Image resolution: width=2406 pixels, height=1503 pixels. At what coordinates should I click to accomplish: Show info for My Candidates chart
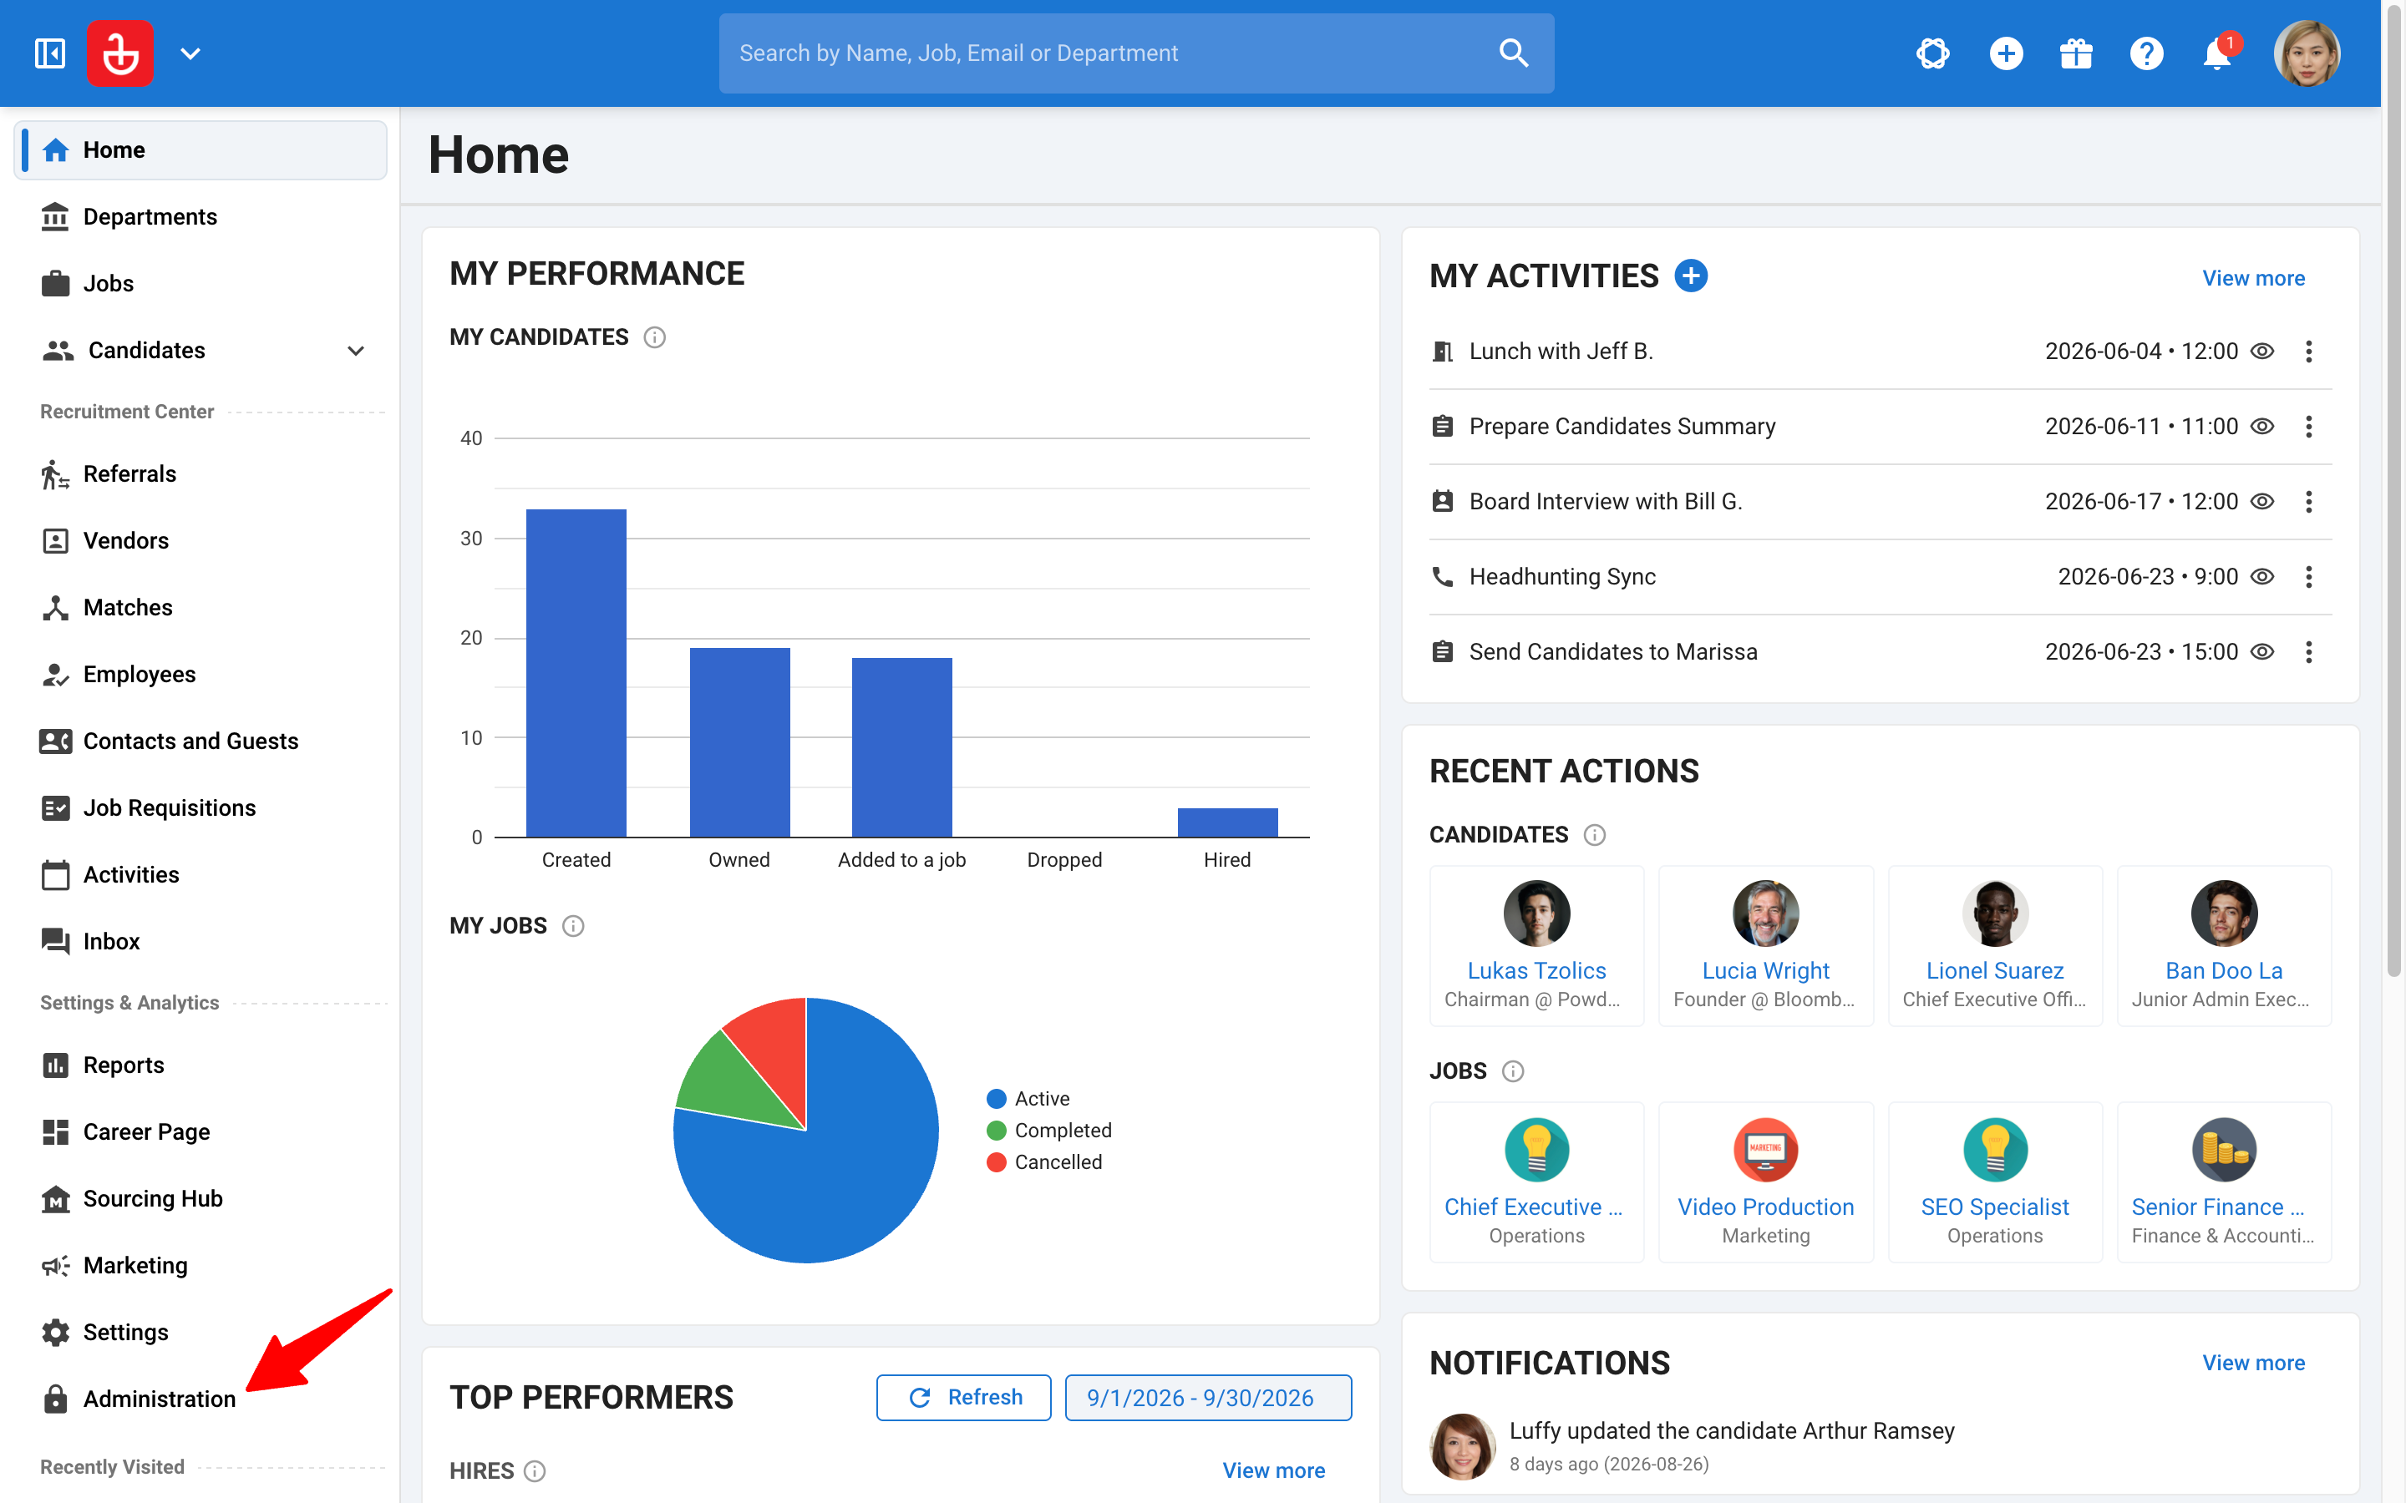[x=654, y=337]
